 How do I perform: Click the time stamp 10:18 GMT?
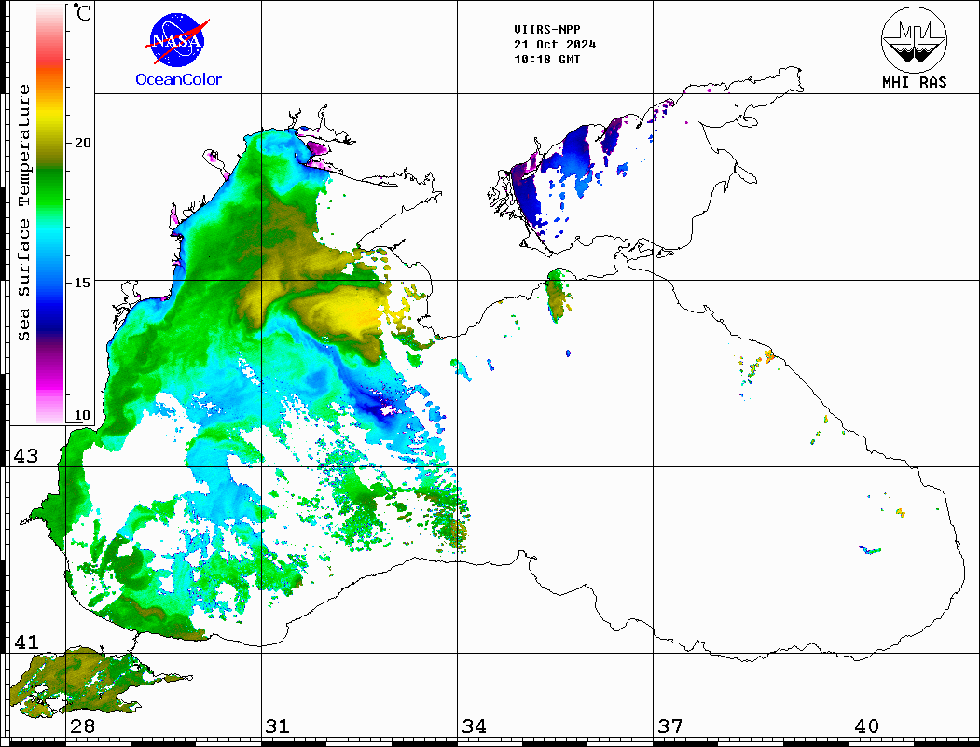(546, 60)
